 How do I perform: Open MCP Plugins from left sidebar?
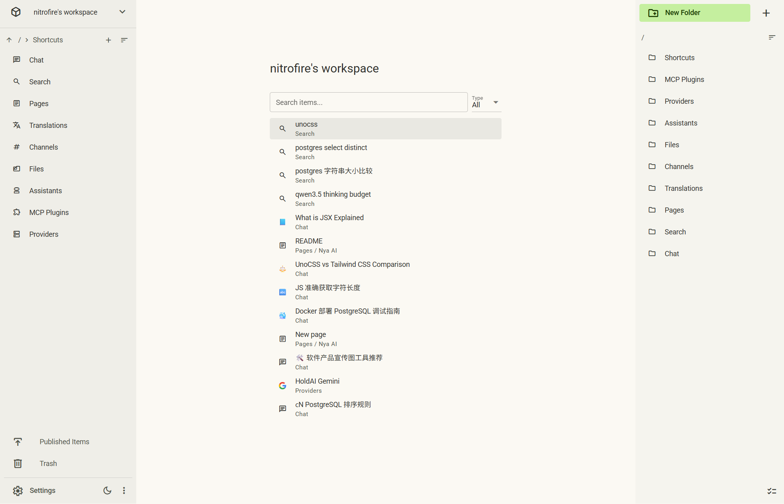pos(49,213)
